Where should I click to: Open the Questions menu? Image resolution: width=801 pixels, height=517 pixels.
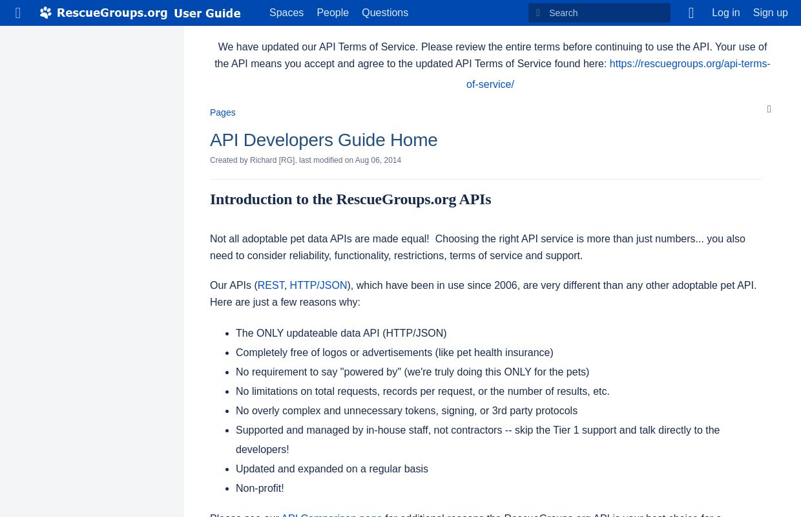click(x=385, y=13)
